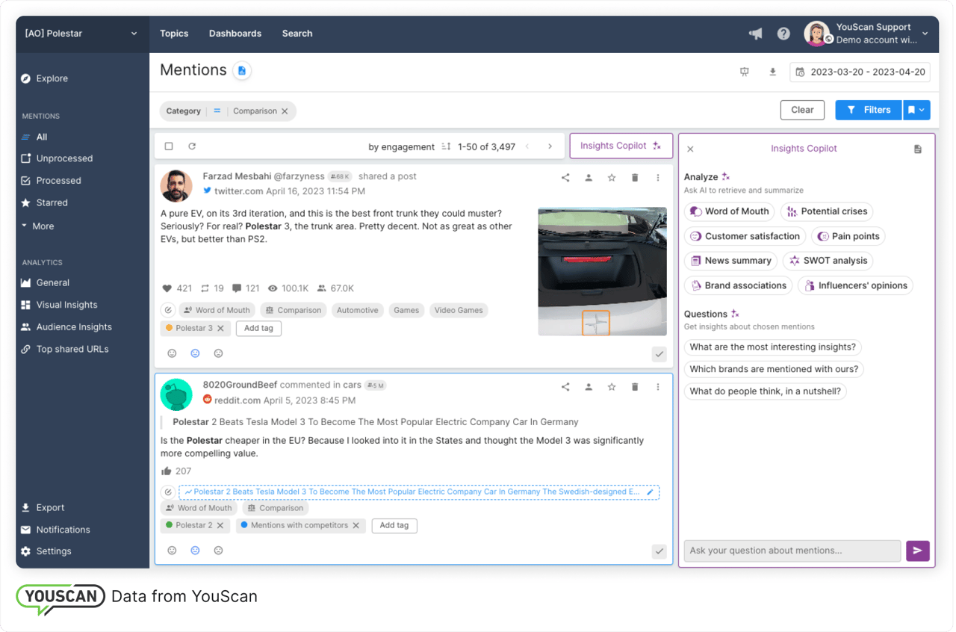Delete the first Twitter mention

(635, 178)
